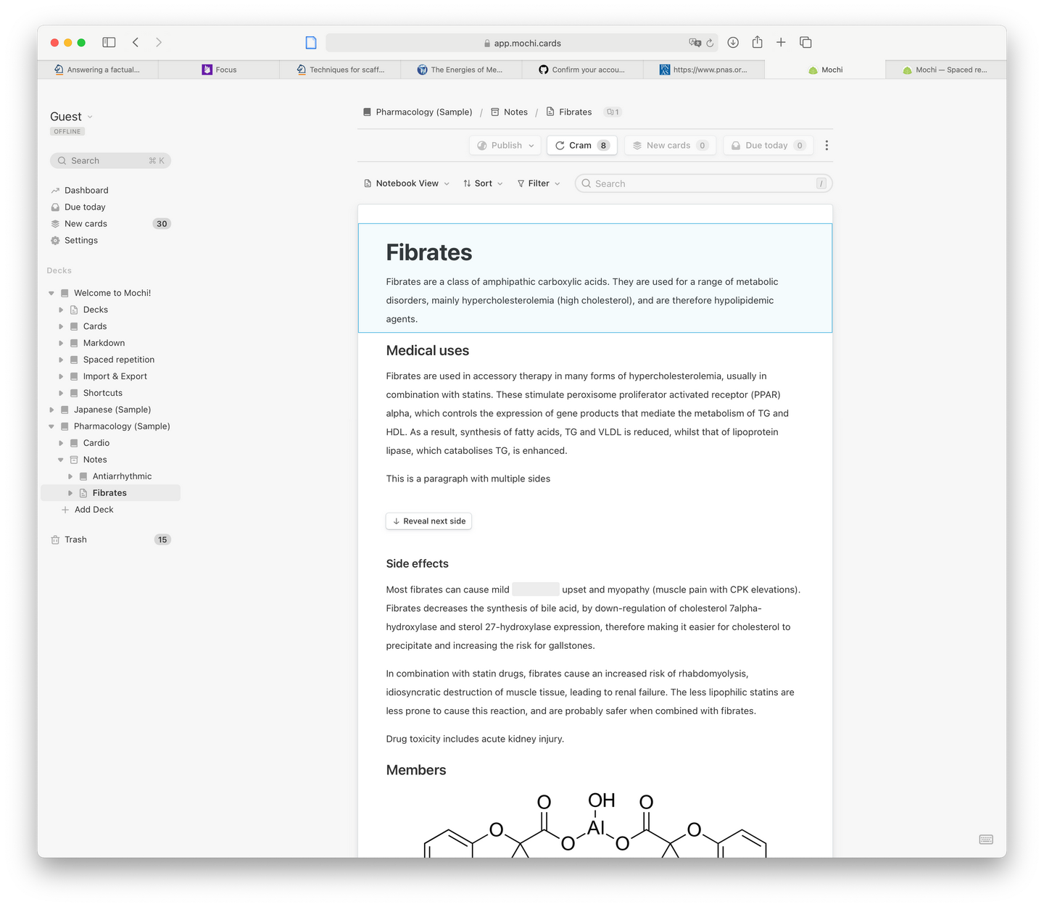The height and width of the screenshot is (907, 1044).
Task: Open the three-dot more options menu
Action: (x=826, y=146)
